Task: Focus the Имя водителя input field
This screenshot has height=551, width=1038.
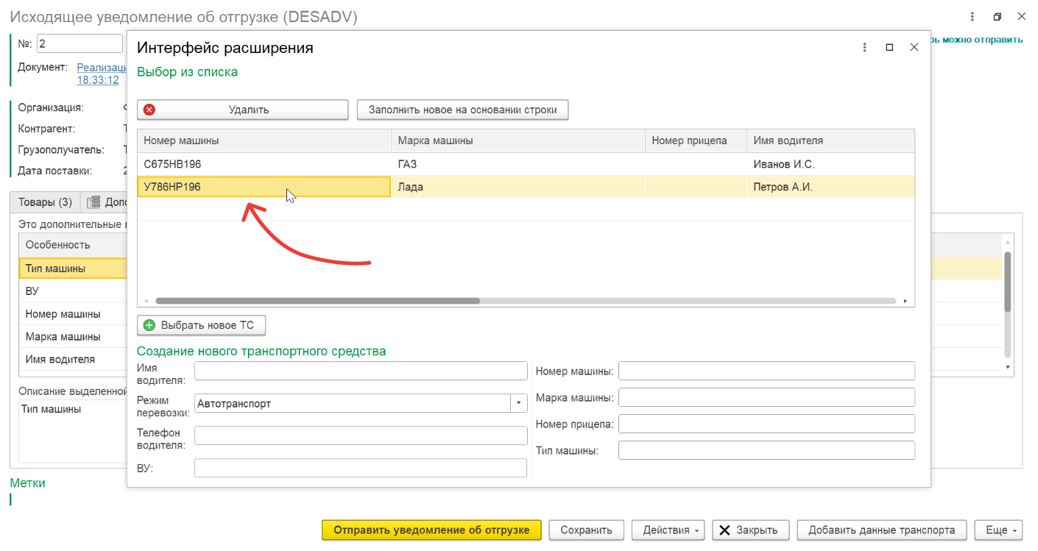Action: tap(361, 371)
